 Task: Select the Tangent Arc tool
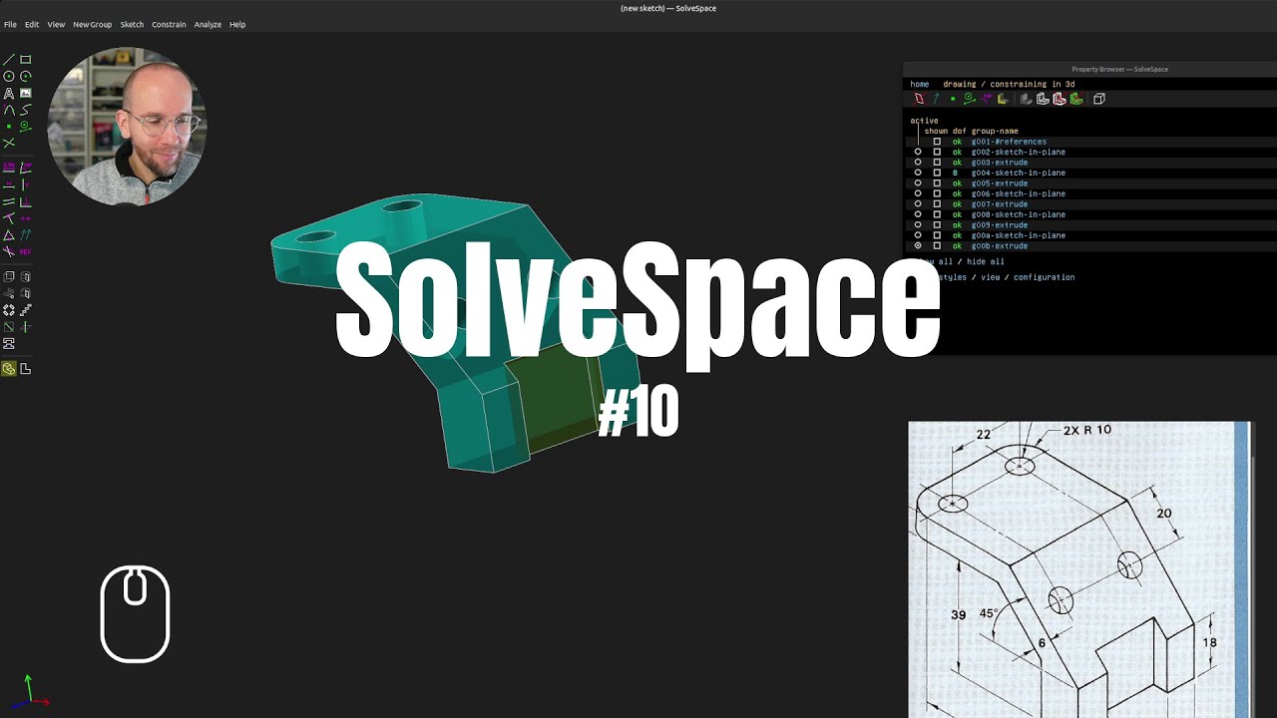(x=9, y=109)
